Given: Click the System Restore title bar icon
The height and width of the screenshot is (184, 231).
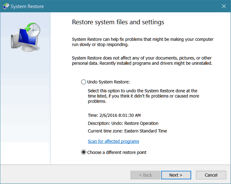Looking at the screenshot, I should 6,6.
